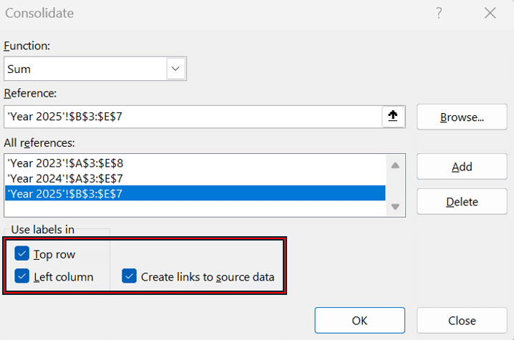The image size is (514, 340).
Task: Collapse dialog using the Reference range arrow icon
Action: pyautogui.click(x=392, y=117)
